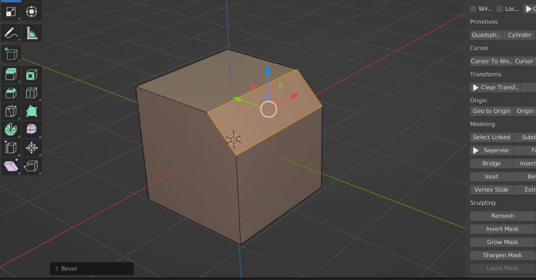
Task: Click the Extr... button beside Vertex Slide
Action: click(525, 189)
